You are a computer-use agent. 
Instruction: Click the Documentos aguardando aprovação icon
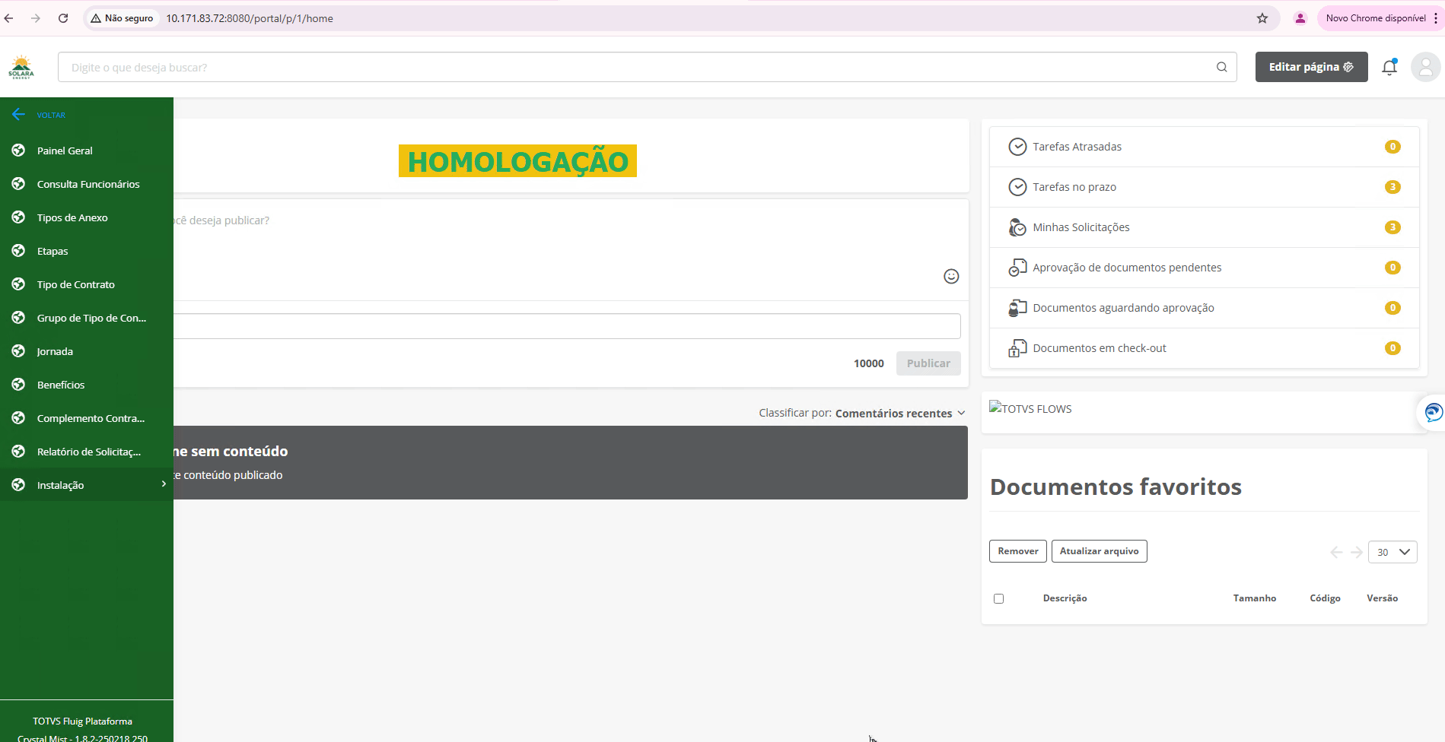click(1017, 308)
